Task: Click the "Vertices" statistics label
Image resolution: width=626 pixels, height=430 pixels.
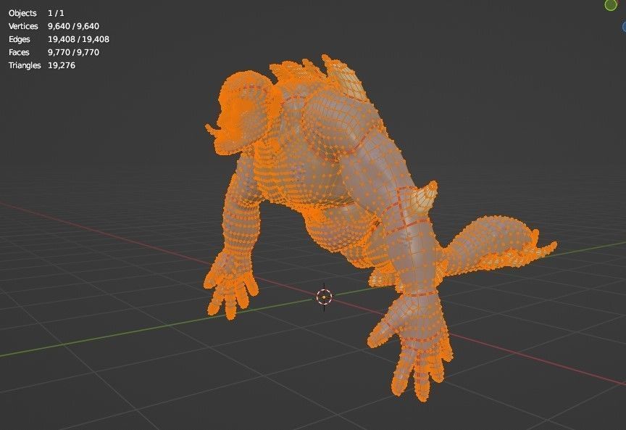Action: [x=23, y=26]
